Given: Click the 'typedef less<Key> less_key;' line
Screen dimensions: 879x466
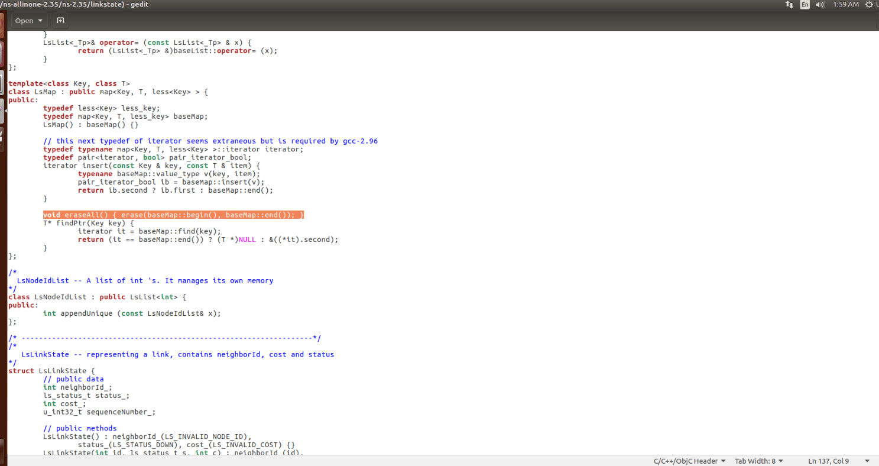Looking at the screenshot, I should tap(102, 108).
